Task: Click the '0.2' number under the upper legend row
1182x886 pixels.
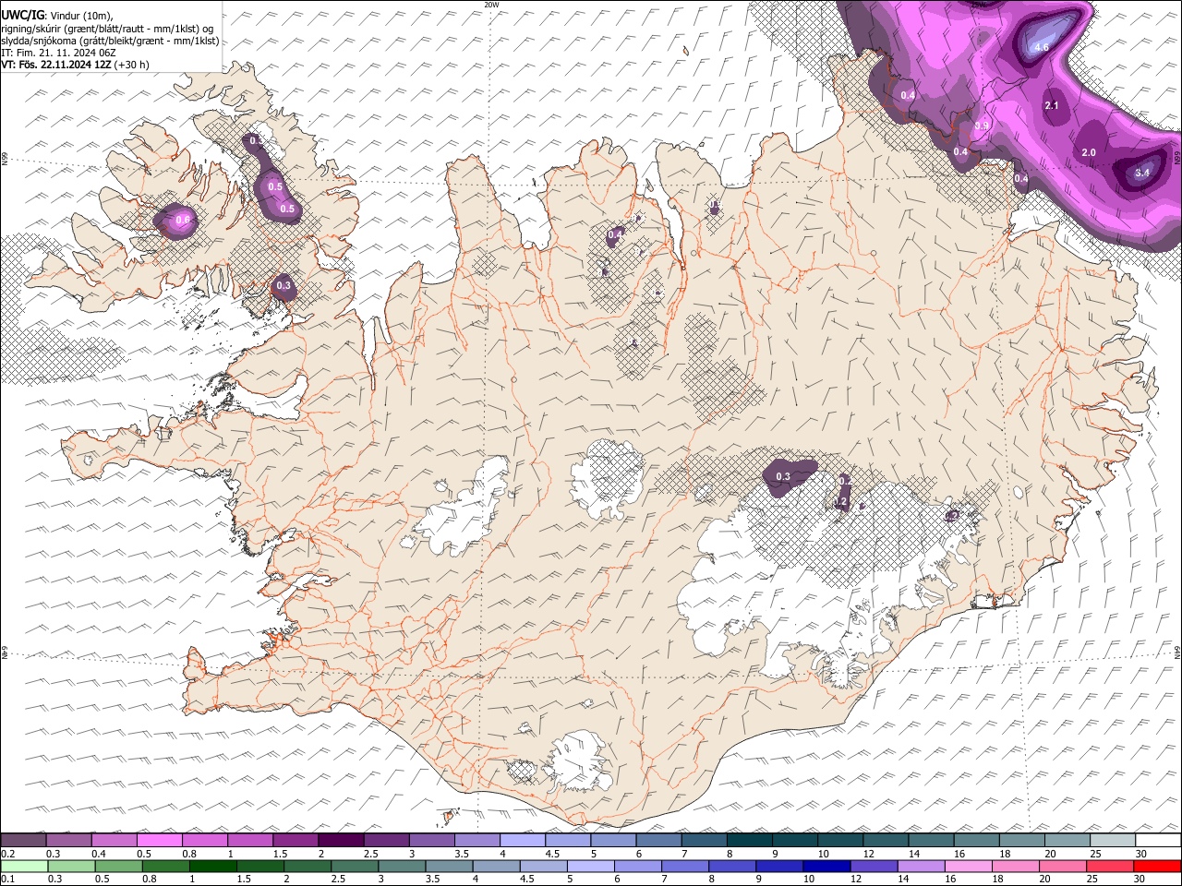Action: click(7, 854)
